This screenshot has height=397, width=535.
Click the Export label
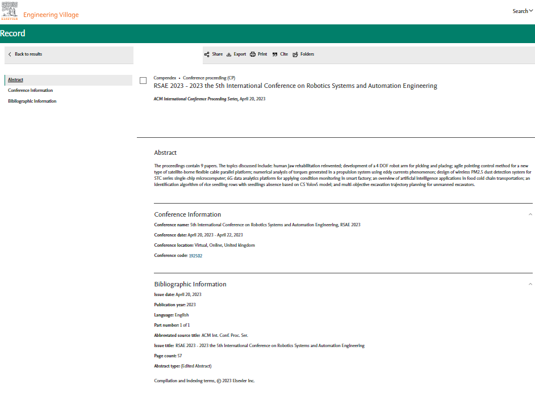240,54
